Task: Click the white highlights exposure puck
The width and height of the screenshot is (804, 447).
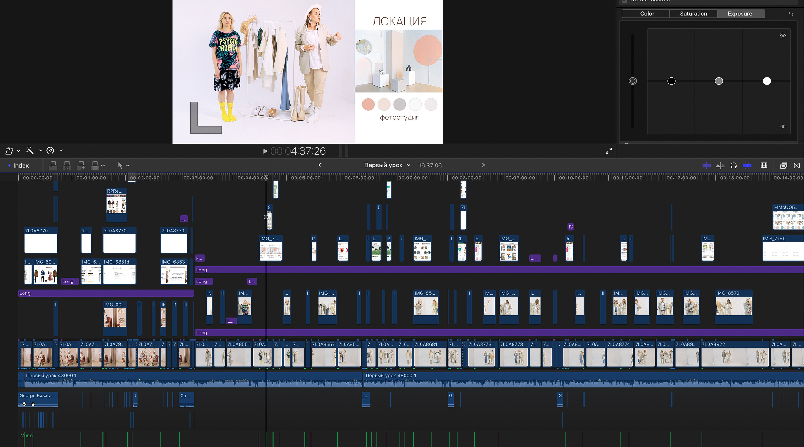Action: point(767,81)
